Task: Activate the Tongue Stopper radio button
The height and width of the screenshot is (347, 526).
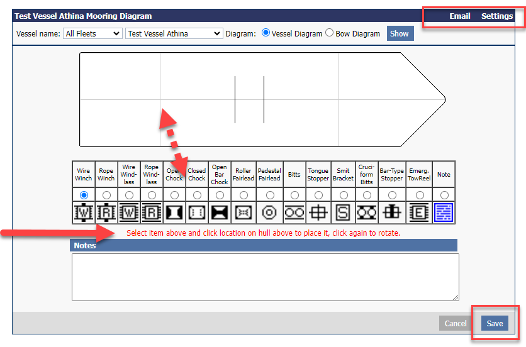Action: point(318,195)
